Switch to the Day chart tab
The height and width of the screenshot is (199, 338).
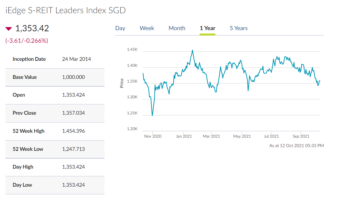point(120,28)
